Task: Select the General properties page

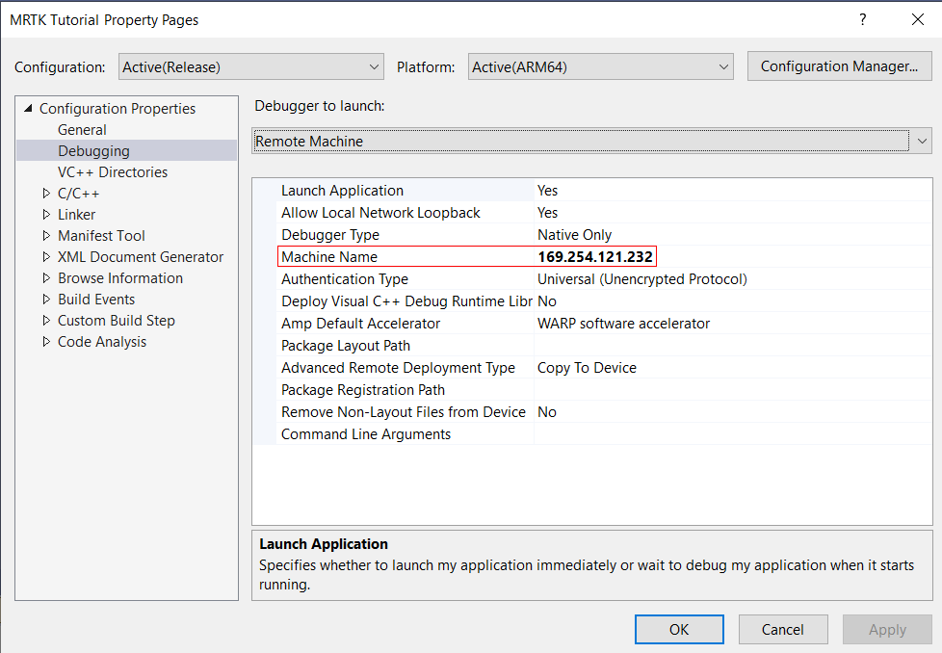Action: coord(81,129)
